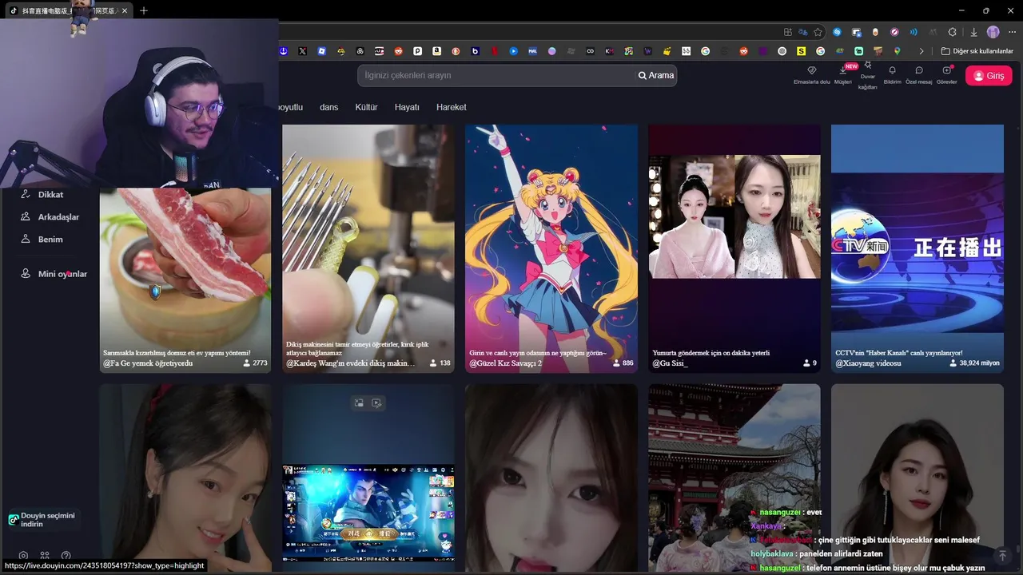The height and width of the screenshot is (575, 1023).
Task: Open the Bildirim notification bell
Action: click(x=893, y=70)
